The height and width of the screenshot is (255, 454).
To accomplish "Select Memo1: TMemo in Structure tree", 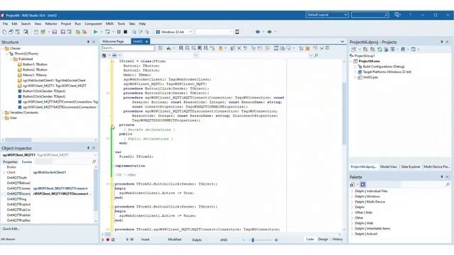I will [35, 75].
